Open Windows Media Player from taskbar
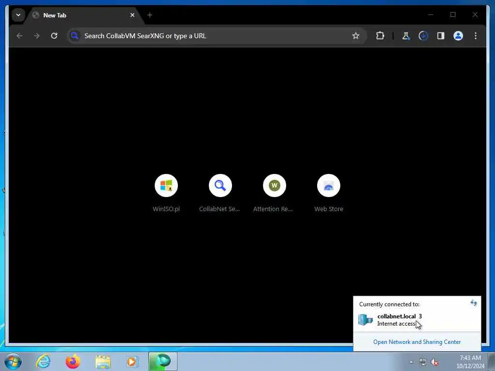This screenshot has height=371, width=495. [x=132, y=361]
